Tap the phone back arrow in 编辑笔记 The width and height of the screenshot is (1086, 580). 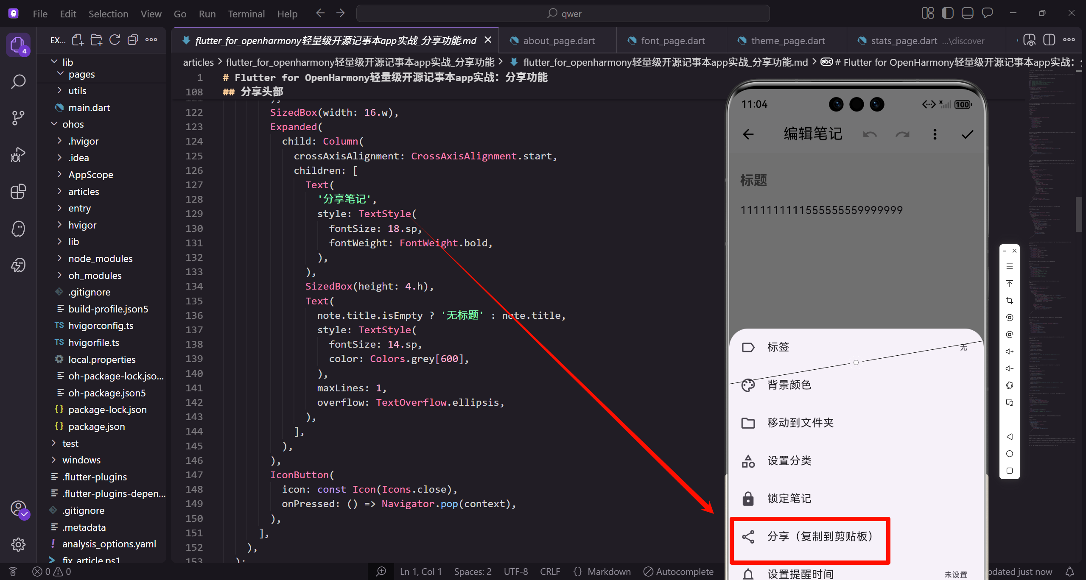748,134
